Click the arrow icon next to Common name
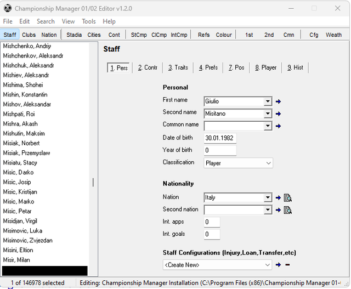Image resolution: width=351 pixels, height=289 pixels. (278, 126)
